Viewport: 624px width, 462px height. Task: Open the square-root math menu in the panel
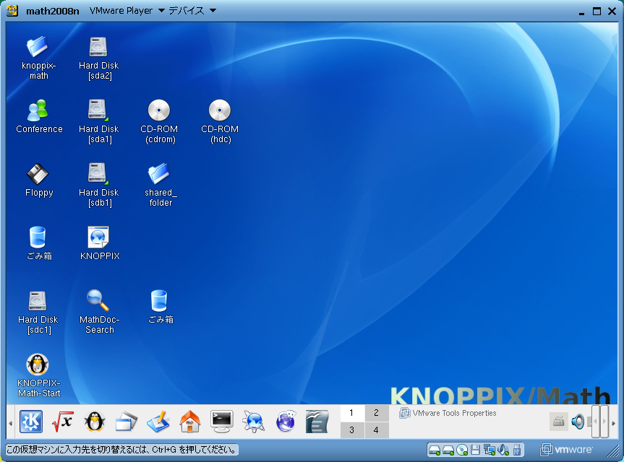point(63,422)
